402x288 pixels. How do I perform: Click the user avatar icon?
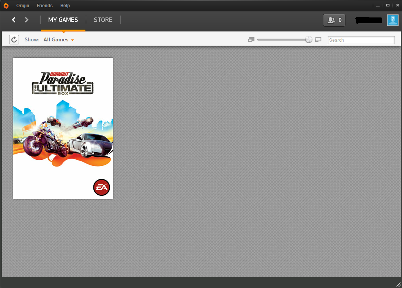click(x=393, y=20)
